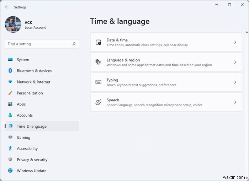
Task: Click the Date & time calendar clock icon
Action: 99,42
